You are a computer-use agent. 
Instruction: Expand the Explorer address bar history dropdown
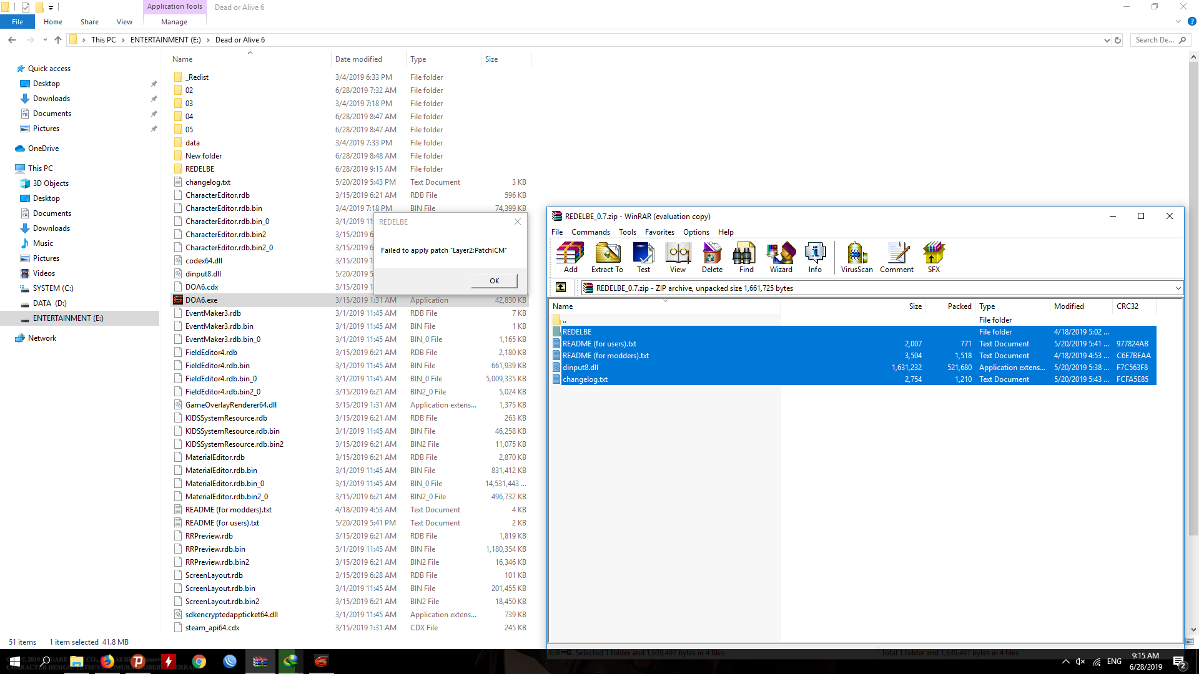coord(1107,40)
